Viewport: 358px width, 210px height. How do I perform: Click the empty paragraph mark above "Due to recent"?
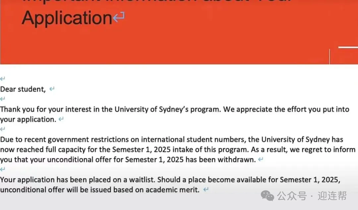(3, 129)
